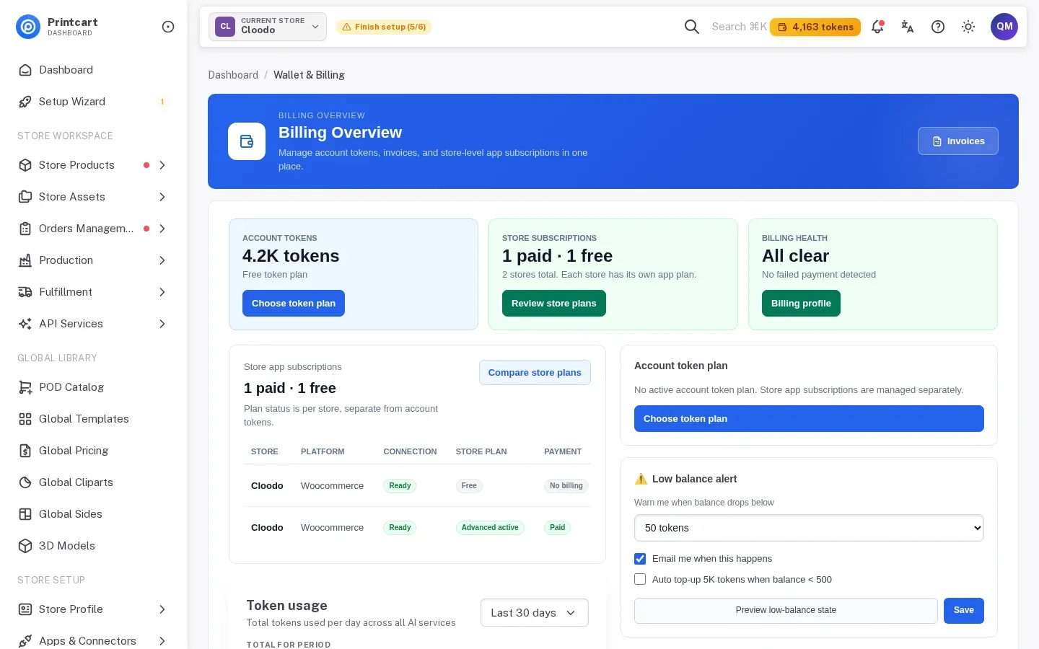
Task: Click wide Choose token plan button
Action: tap(809, 419)
